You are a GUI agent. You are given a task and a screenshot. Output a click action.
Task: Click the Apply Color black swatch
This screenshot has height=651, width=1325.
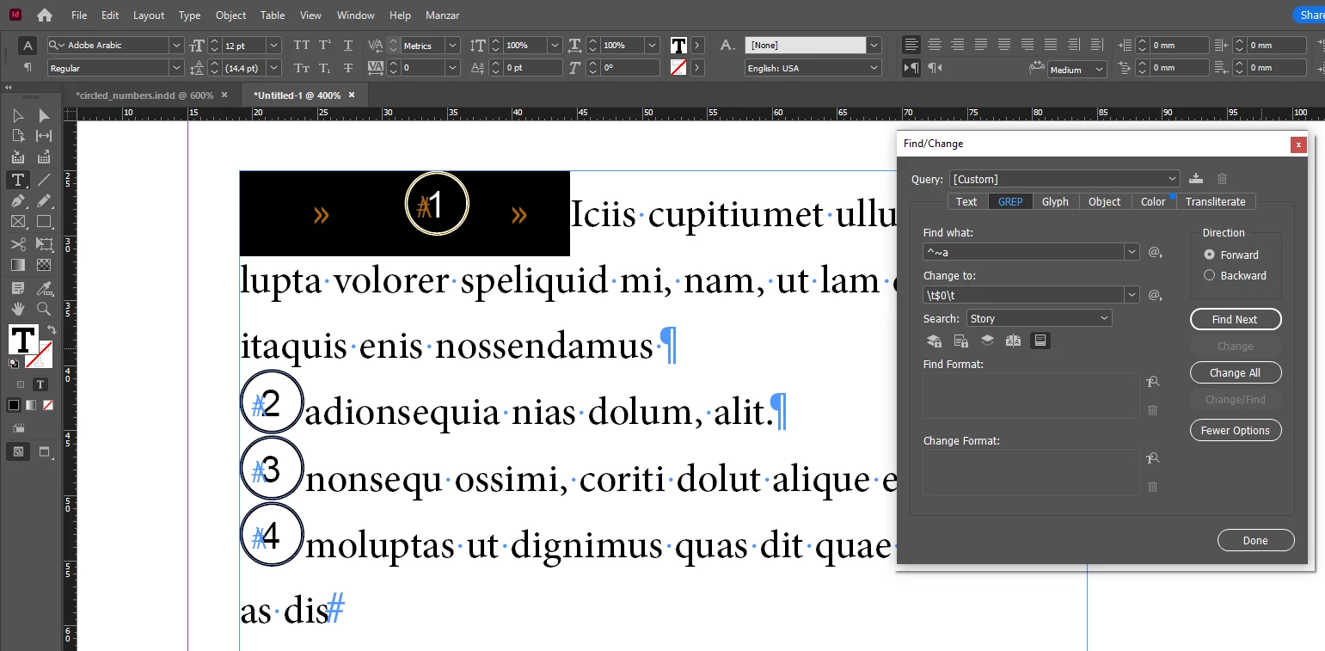point(14,404)
